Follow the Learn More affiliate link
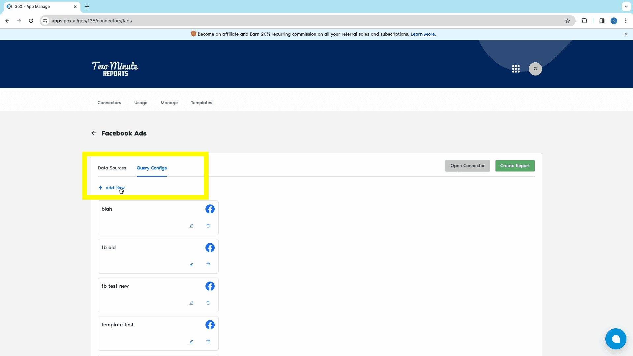633x356 pixels. tap(423, 34)
